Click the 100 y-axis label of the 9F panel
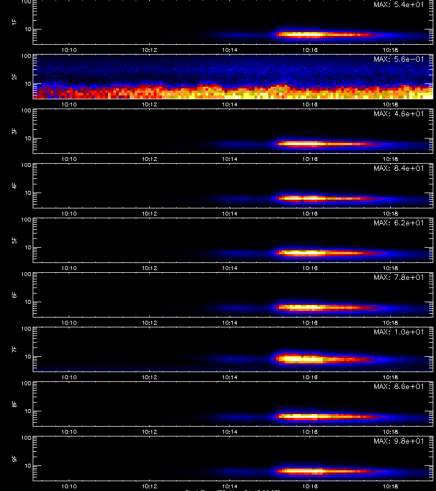 (26, 438)
